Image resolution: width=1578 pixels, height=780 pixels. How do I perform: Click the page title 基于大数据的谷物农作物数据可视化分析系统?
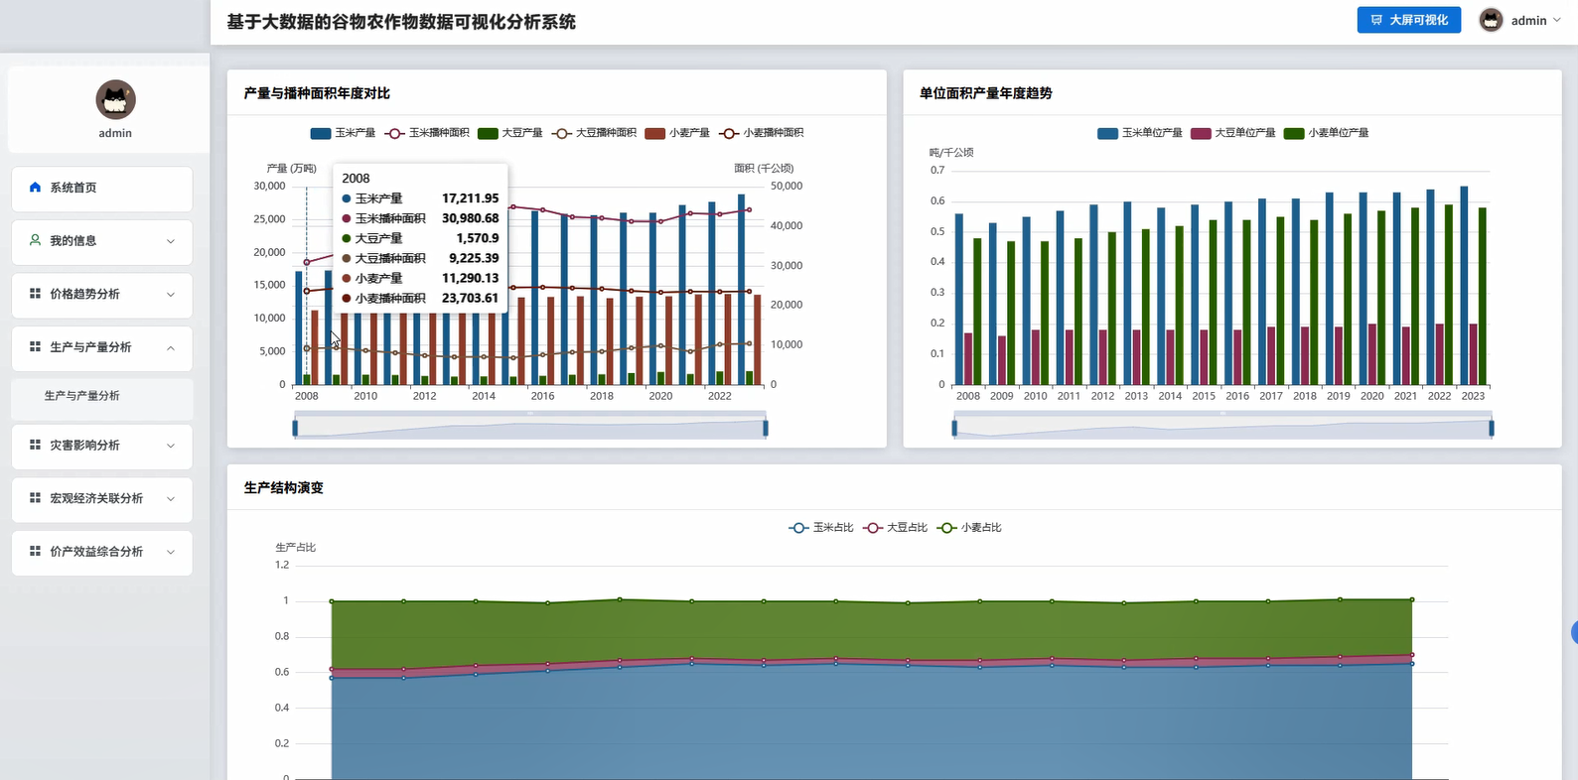coord(401,22)
